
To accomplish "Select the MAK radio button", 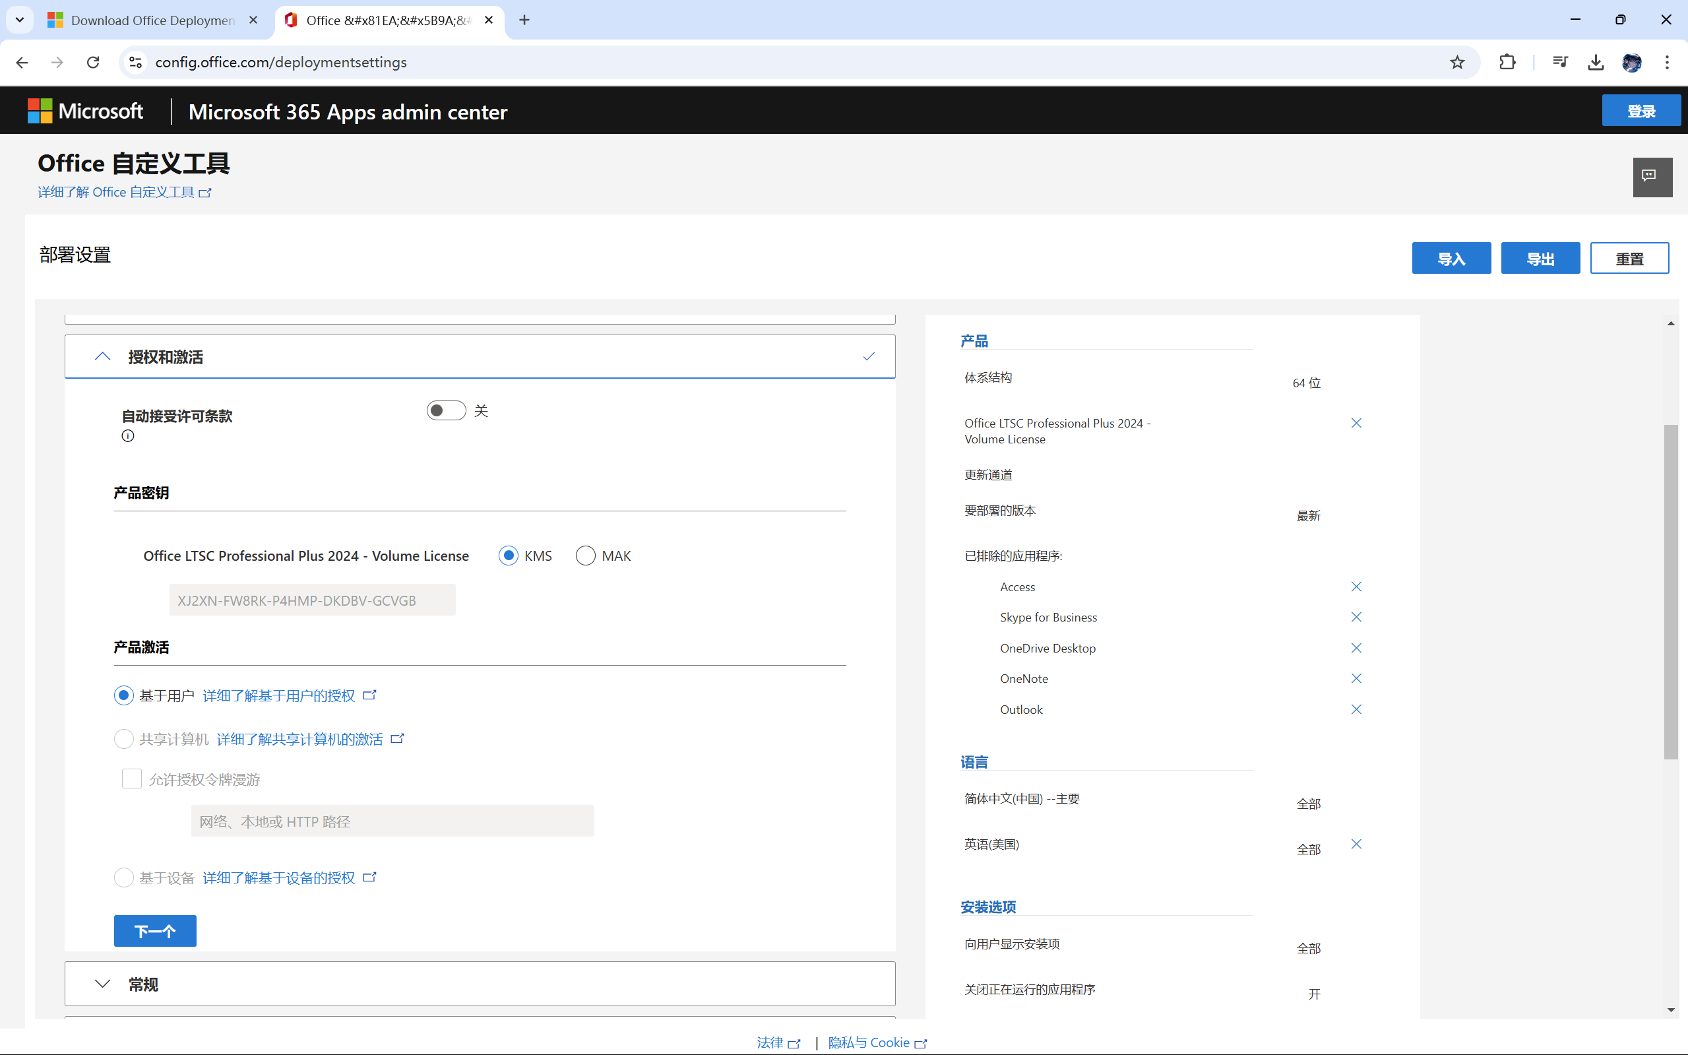I will pos(586,556).
